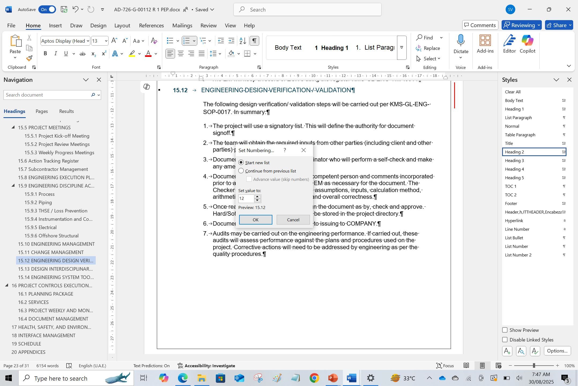This screenshot has height=386, width=578.
Task: Toggle the AutoSave switch
Action: click(47, 9)
